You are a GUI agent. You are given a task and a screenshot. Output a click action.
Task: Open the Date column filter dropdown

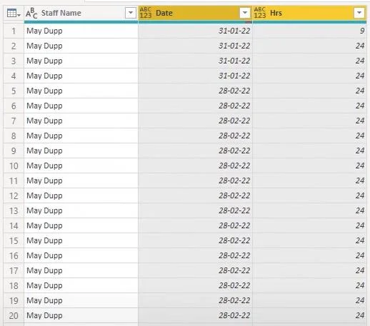click(x=245, y=13)
